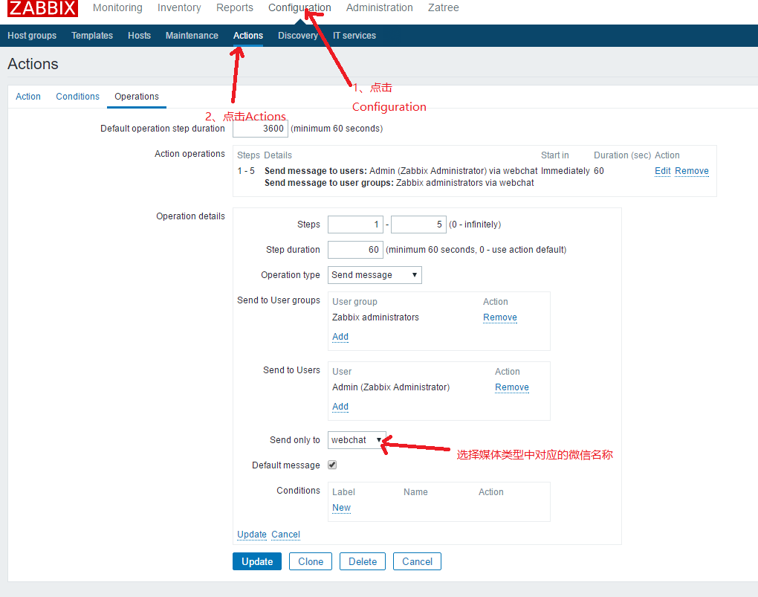The width and height of the screenshot is (758, 597).
Task: Go to Maintenance submenu
Action: (192, 36)
